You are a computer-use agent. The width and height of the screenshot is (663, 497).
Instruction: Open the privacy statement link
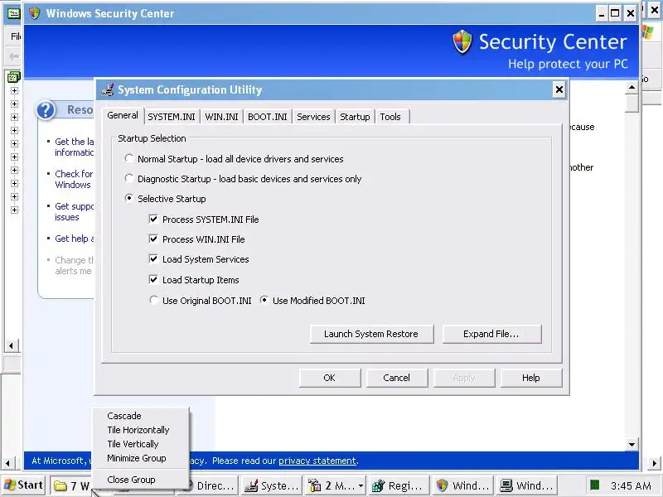point(317,461)
